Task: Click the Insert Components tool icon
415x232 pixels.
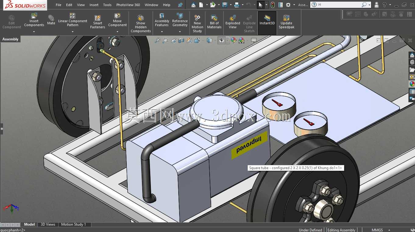Action: [x=34, y=15]
